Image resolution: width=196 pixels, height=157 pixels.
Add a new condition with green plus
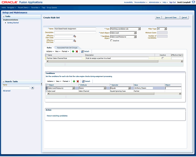tap(74, 81)
